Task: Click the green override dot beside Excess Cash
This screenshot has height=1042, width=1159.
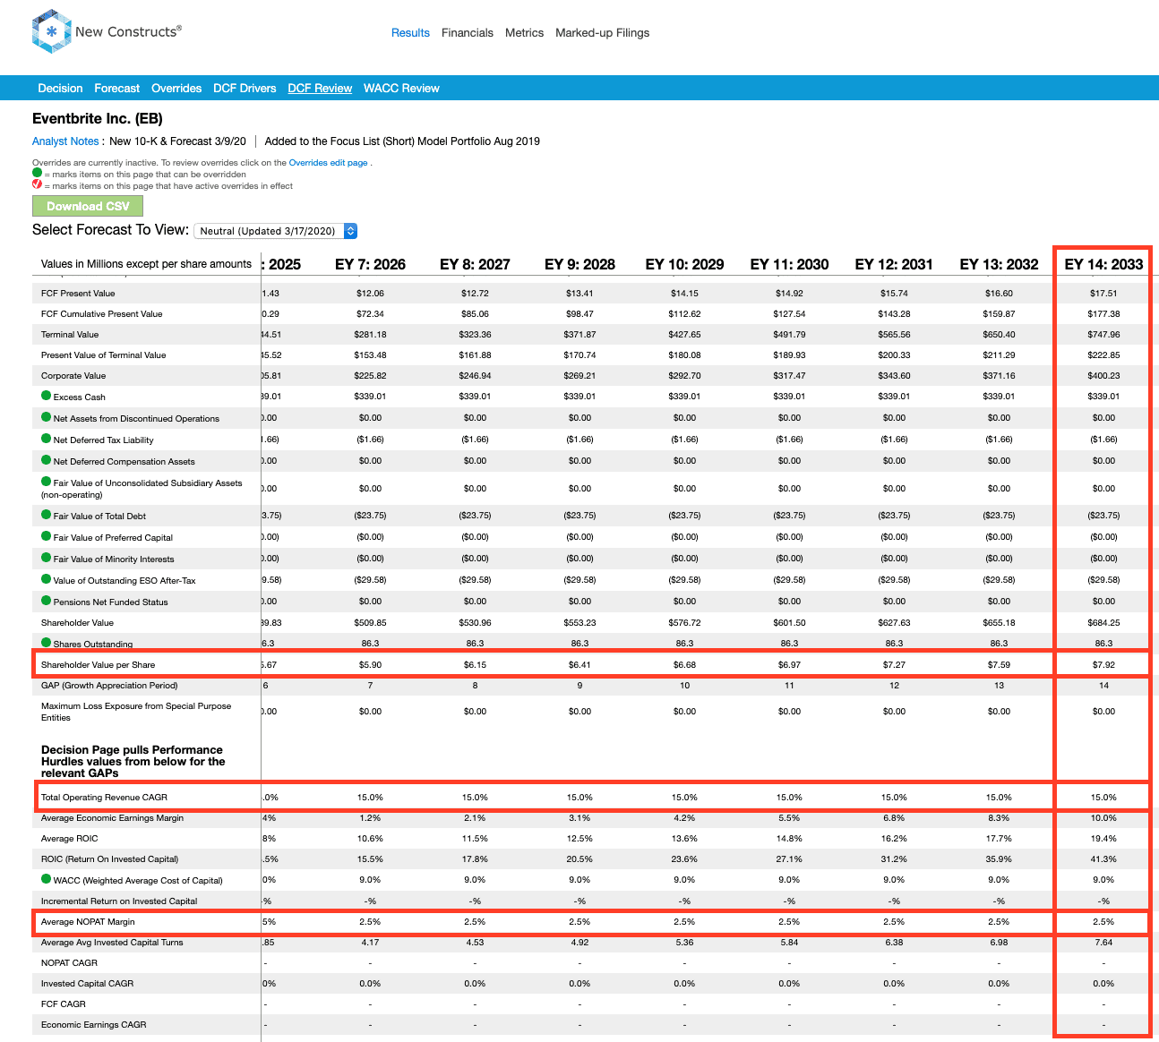Action: point(47,396)
